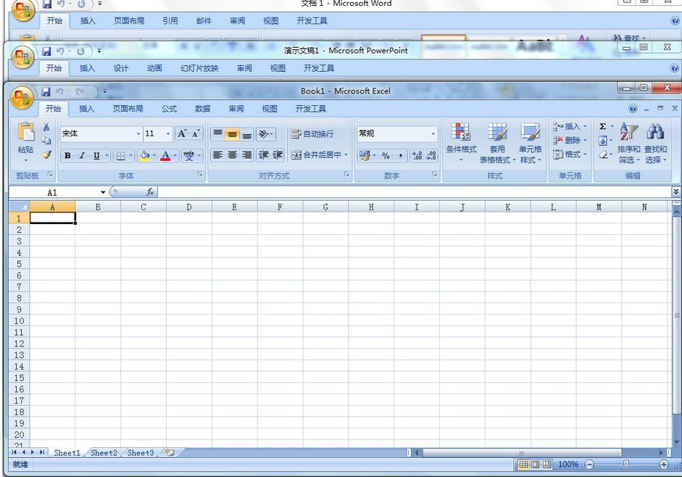Click the zoom out minus button
The height and width of the screenshot is (477, 682).
(589, 465)
